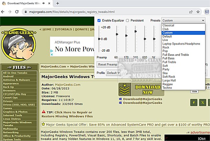Click the MajorGeeks mascot logo
210x141 pixels.
coord(19,45)
